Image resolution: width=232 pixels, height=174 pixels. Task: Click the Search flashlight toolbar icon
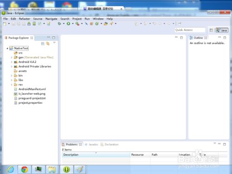tap(111, 24)
